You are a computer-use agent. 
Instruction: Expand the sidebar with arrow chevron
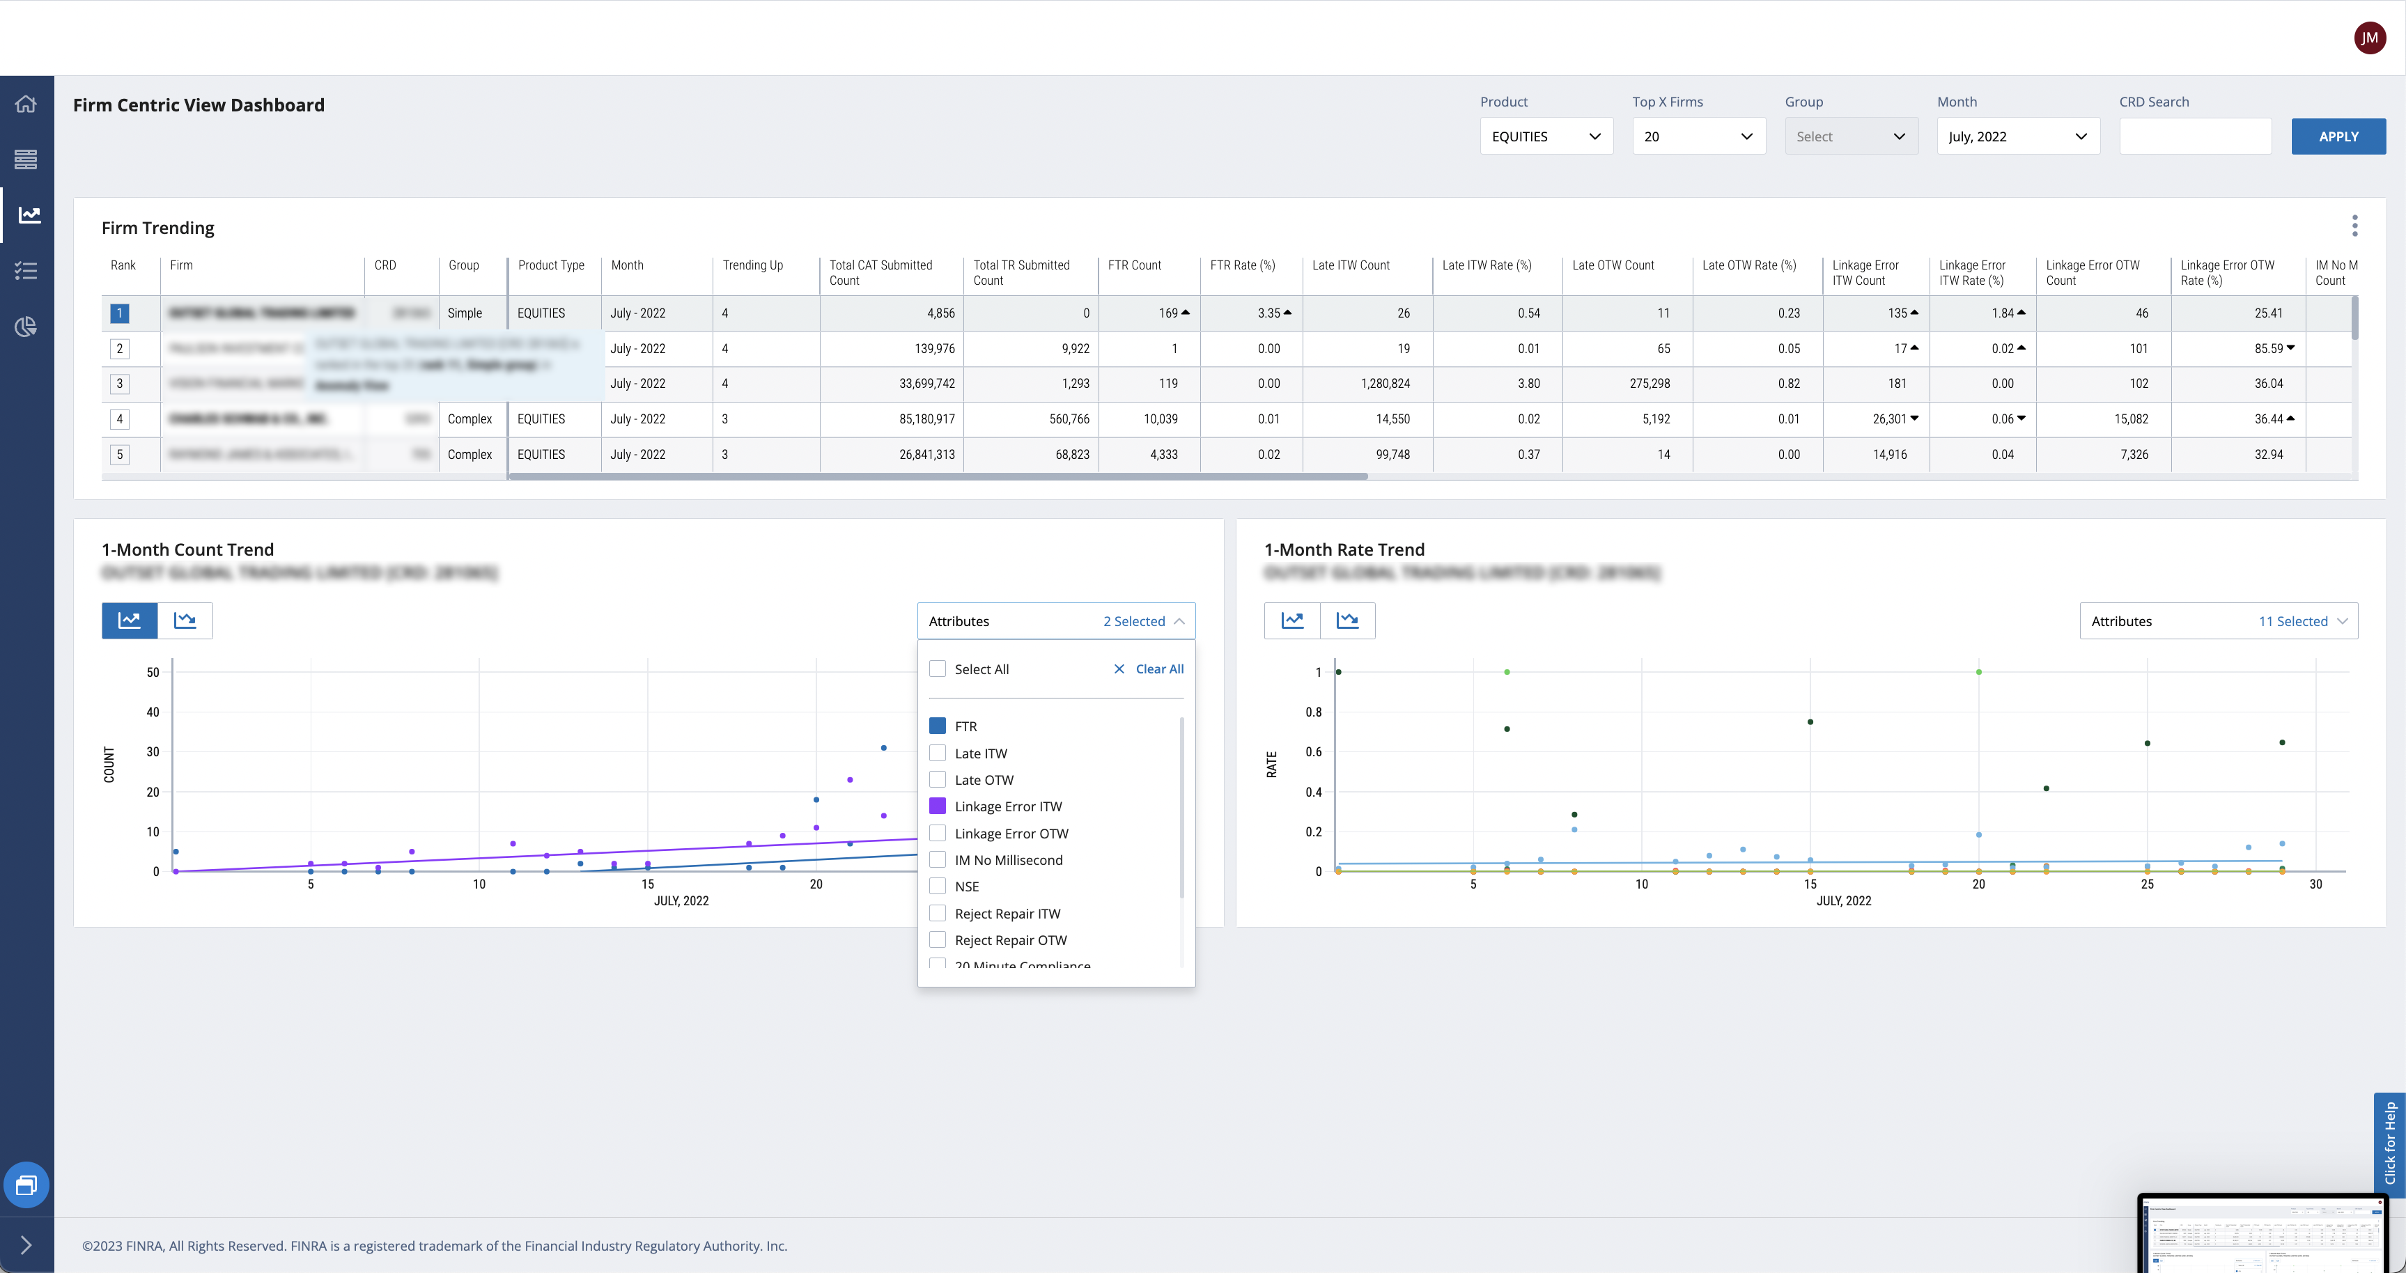26,1245
